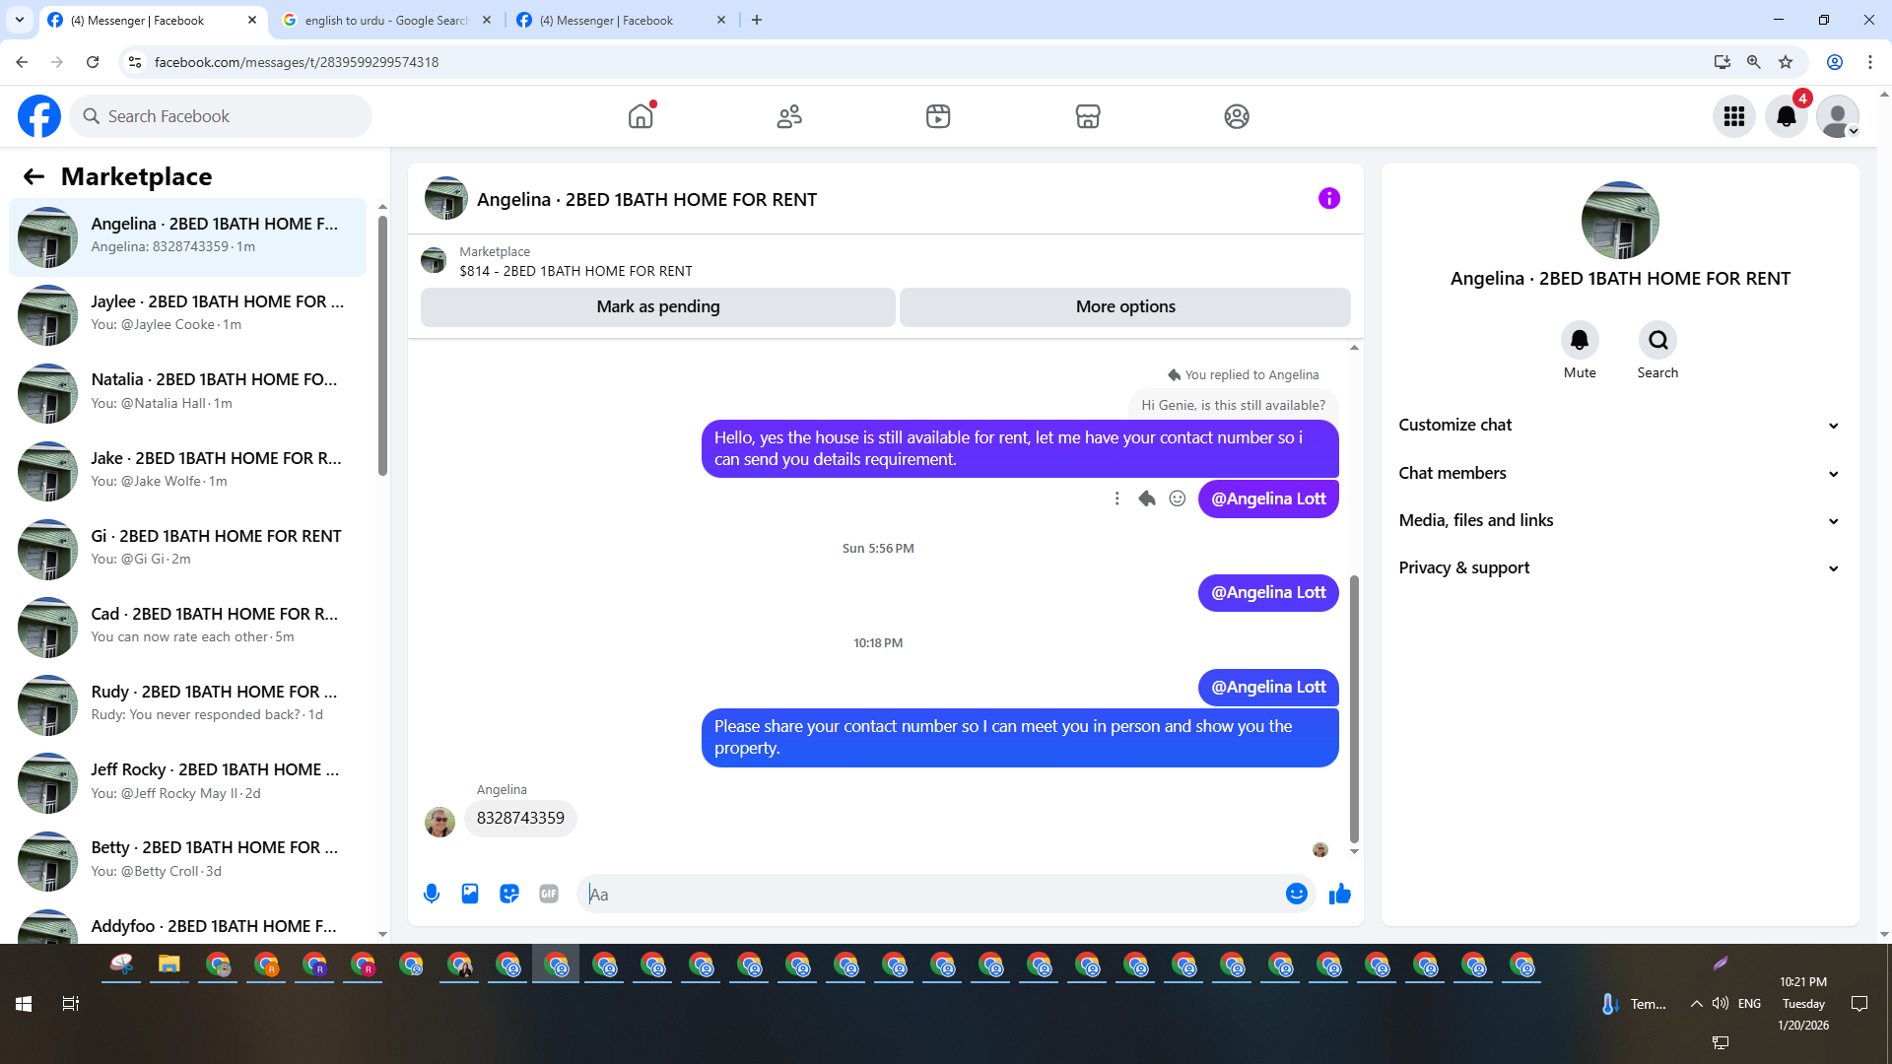Click the Chrome address bar URL
Viewport: 1892px width, 1064px height.
[x=297, y=62]
